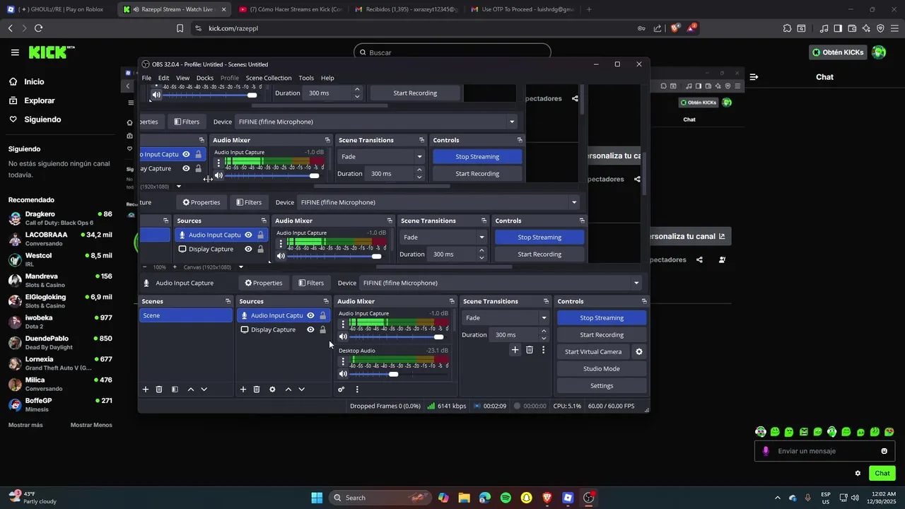Image resolution: width=905 pixels, height=509 pixels.
Task: Open advanced audio properties gears icon
Action: (341, 390)
